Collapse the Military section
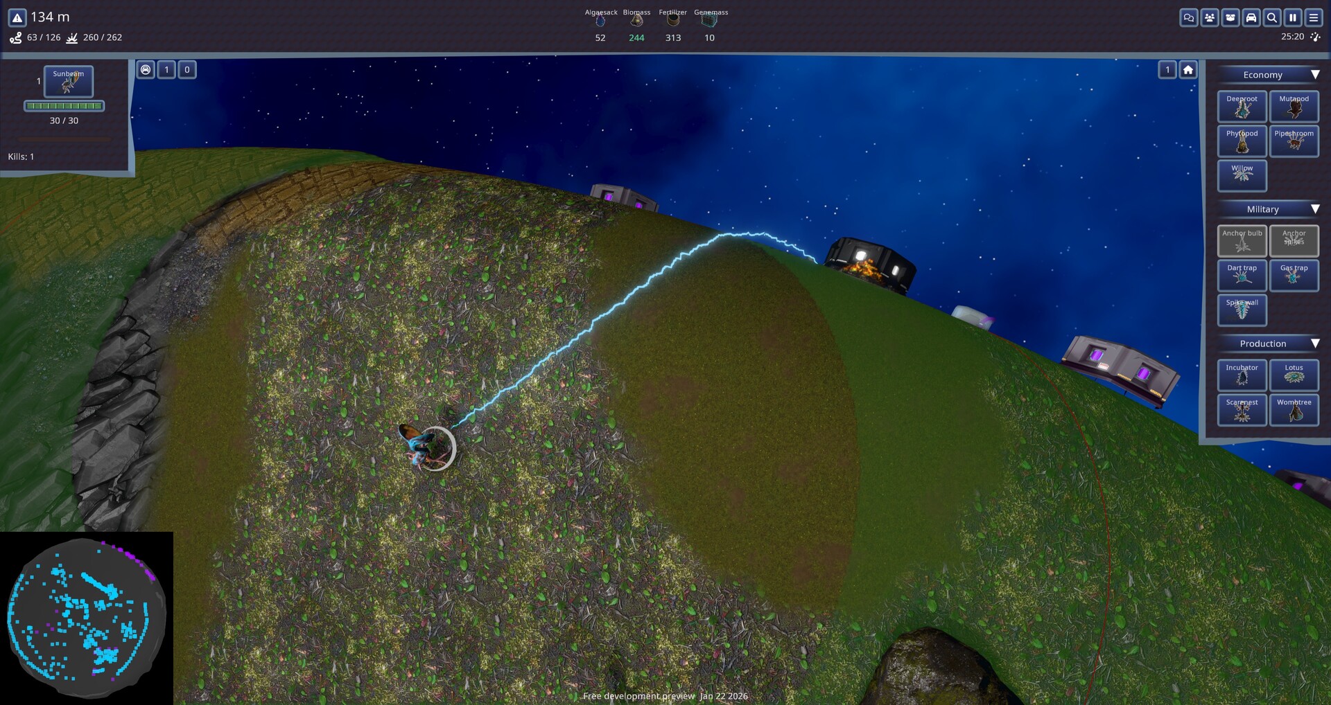1331x705 pixels. coord(1315,208)
